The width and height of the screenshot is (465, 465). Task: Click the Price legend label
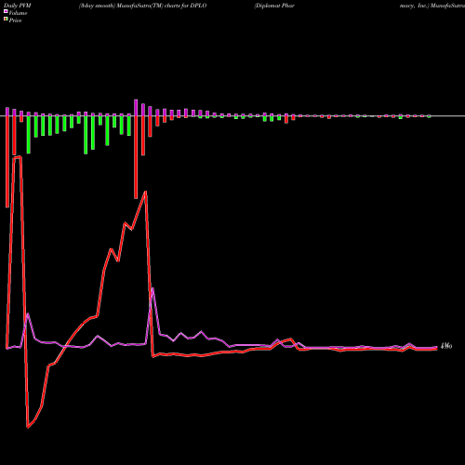[x=15, y=20]
